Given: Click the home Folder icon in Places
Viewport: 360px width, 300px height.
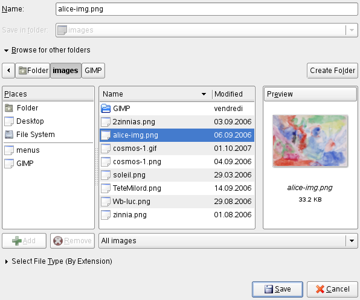Looking at the screenshot, I should click(9, 108).
